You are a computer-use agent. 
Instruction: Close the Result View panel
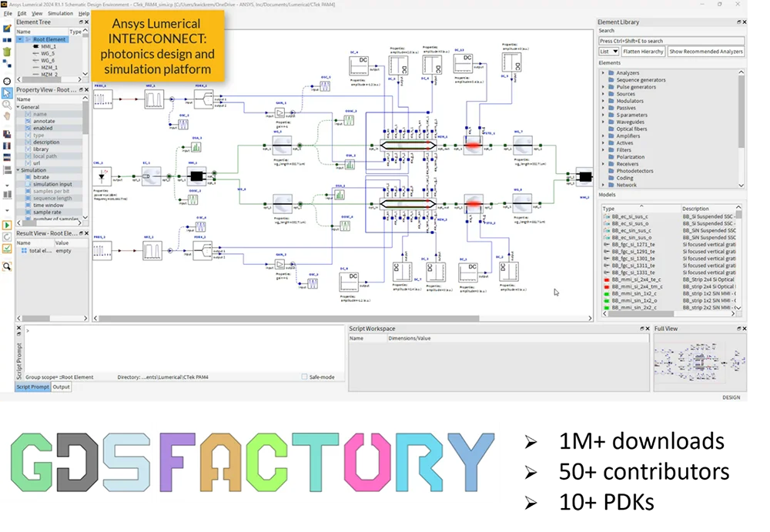tap(86, 233)
